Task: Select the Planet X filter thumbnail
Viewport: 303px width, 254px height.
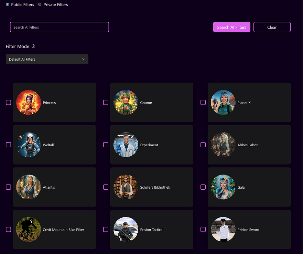Action: (223, 103)
